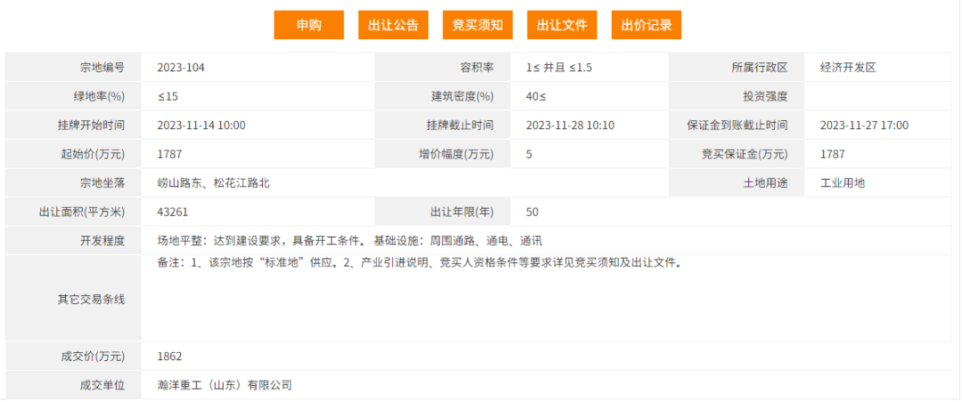Click the 开发程度 description text
This screenshot has height=402, width=962.
click(349, 241)
